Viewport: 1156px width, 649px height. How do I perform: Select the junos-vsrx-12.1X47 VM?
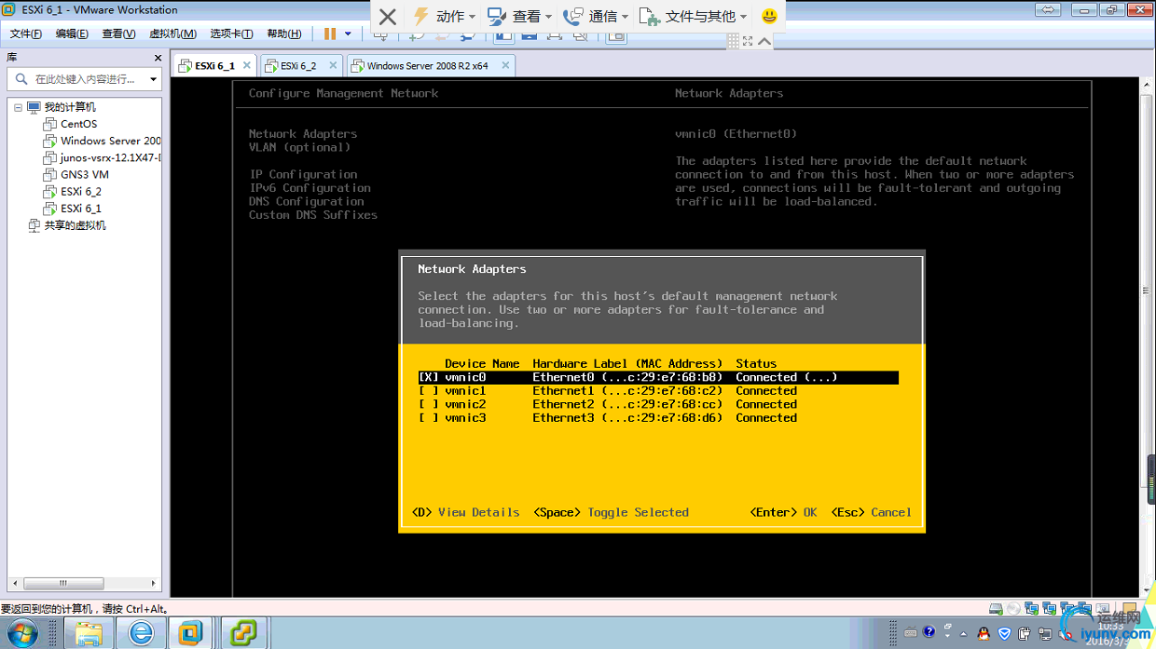[x=110, y=157]
